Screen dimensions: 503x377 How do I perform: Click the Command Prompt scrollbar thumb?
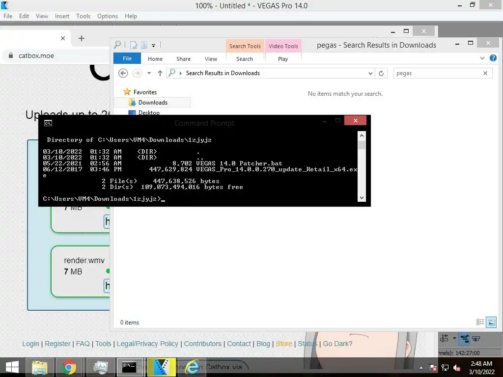tap(362, 145)
